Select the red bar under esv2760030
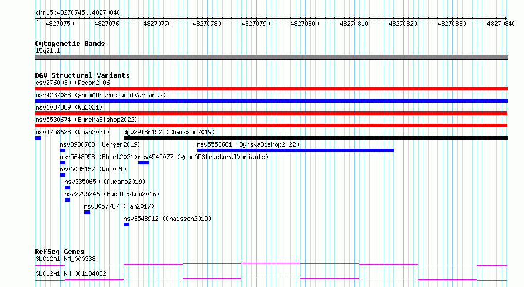 pos(271,88)
